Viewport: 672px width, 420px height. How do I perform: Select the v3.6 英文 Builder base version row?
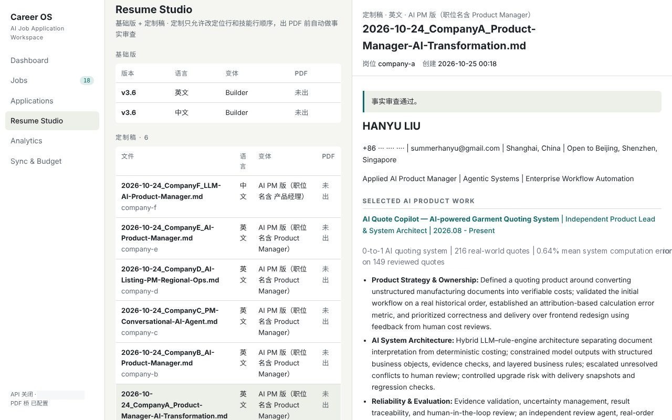coord(228,92)
